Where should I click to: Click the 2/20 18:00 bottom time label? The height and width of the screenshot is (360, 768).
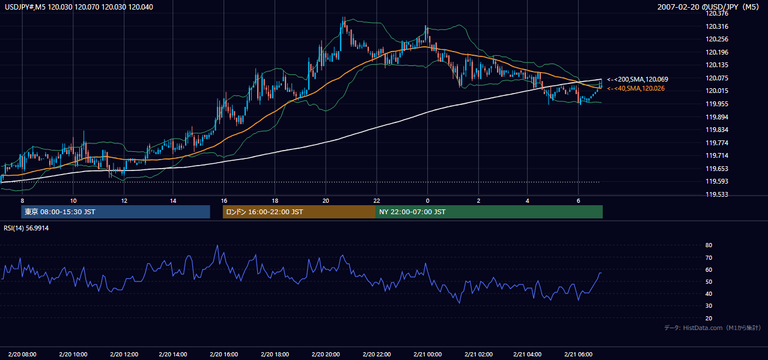(x=275, y=354)
